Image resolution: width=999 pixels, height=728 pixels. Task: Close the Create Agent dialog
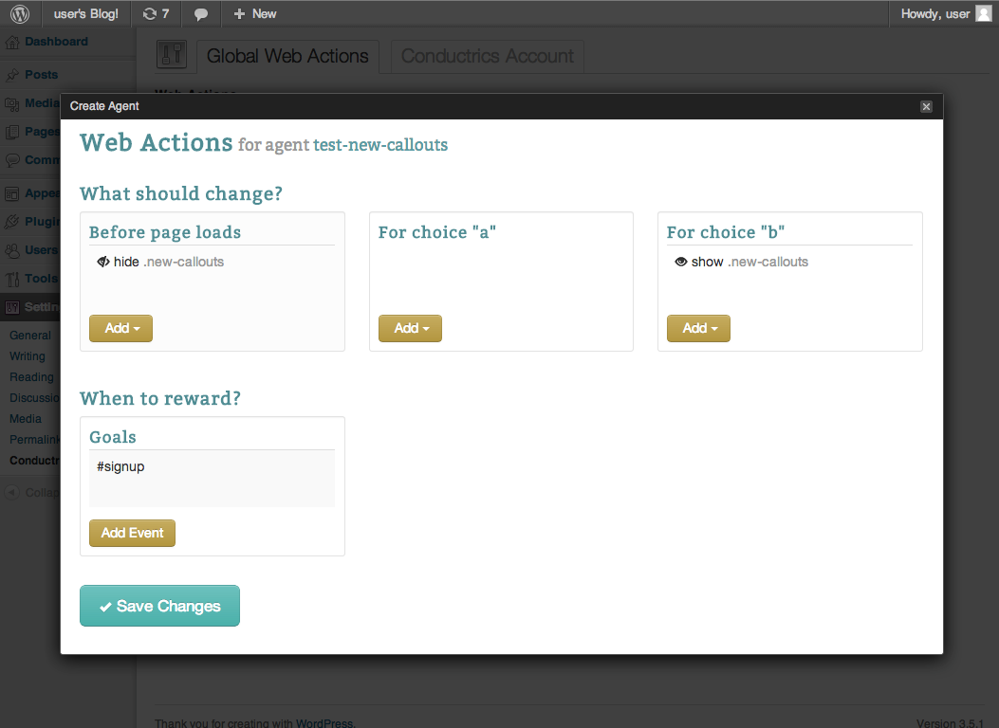[926, 106]
